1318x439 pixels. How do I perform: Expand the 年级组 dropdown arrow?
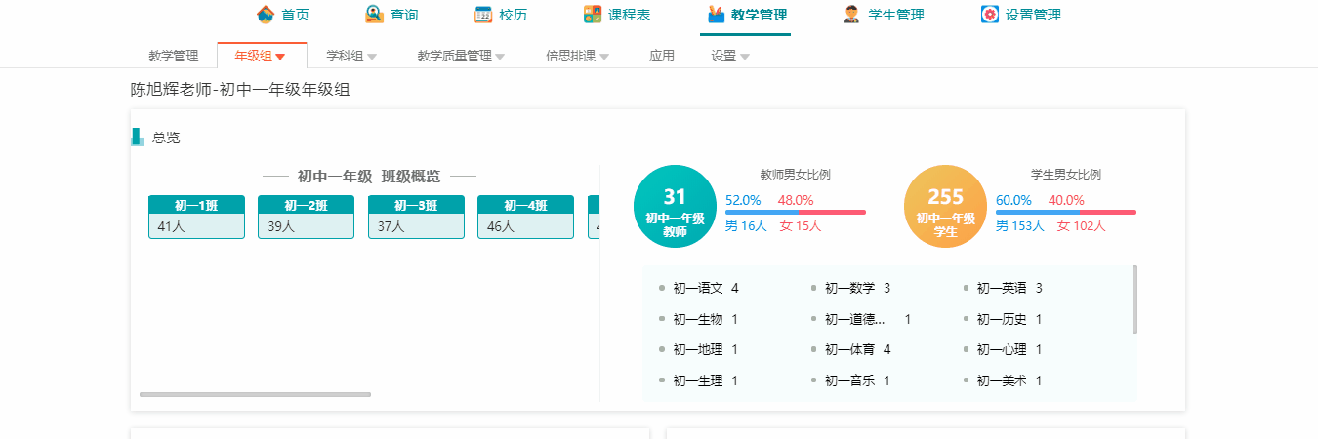tap(280, 57)
